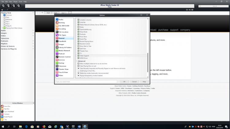Expand Clear Recently Imported option dropdown
This screenshot has height=129, width=230.
(79, 68)
